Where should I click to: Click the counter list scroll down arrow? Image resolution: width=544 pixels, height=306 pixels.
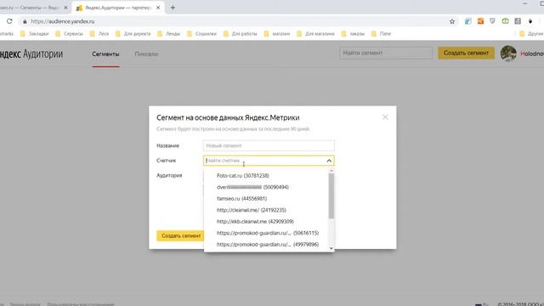331,248
